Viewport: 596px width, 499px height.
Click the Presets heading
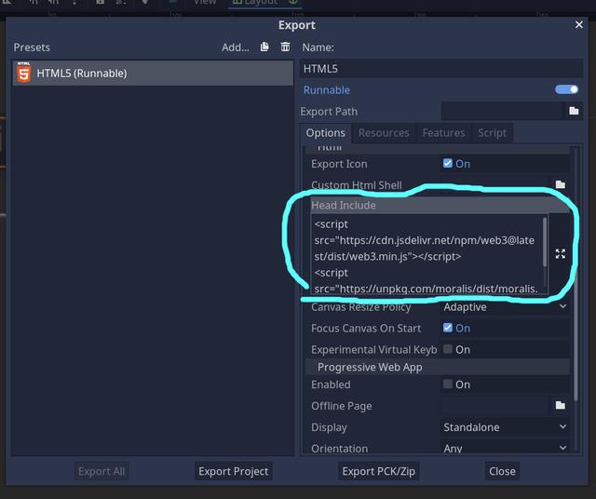[x=32, y=47]
